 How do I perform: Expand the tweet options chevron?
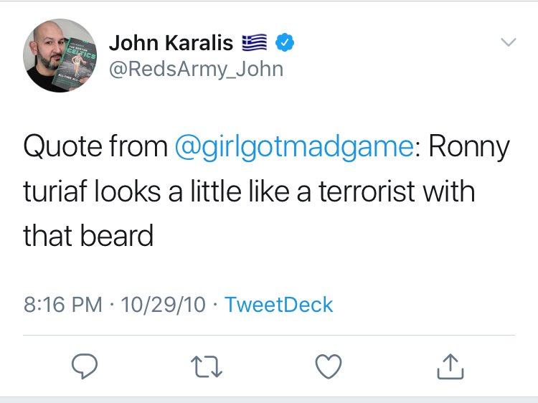coord(507,43)
